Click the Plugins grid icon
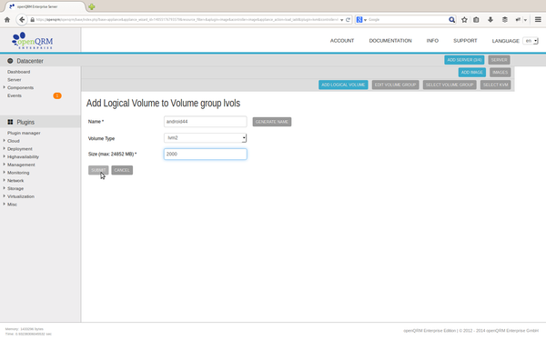546x340 pixels. 10,122
